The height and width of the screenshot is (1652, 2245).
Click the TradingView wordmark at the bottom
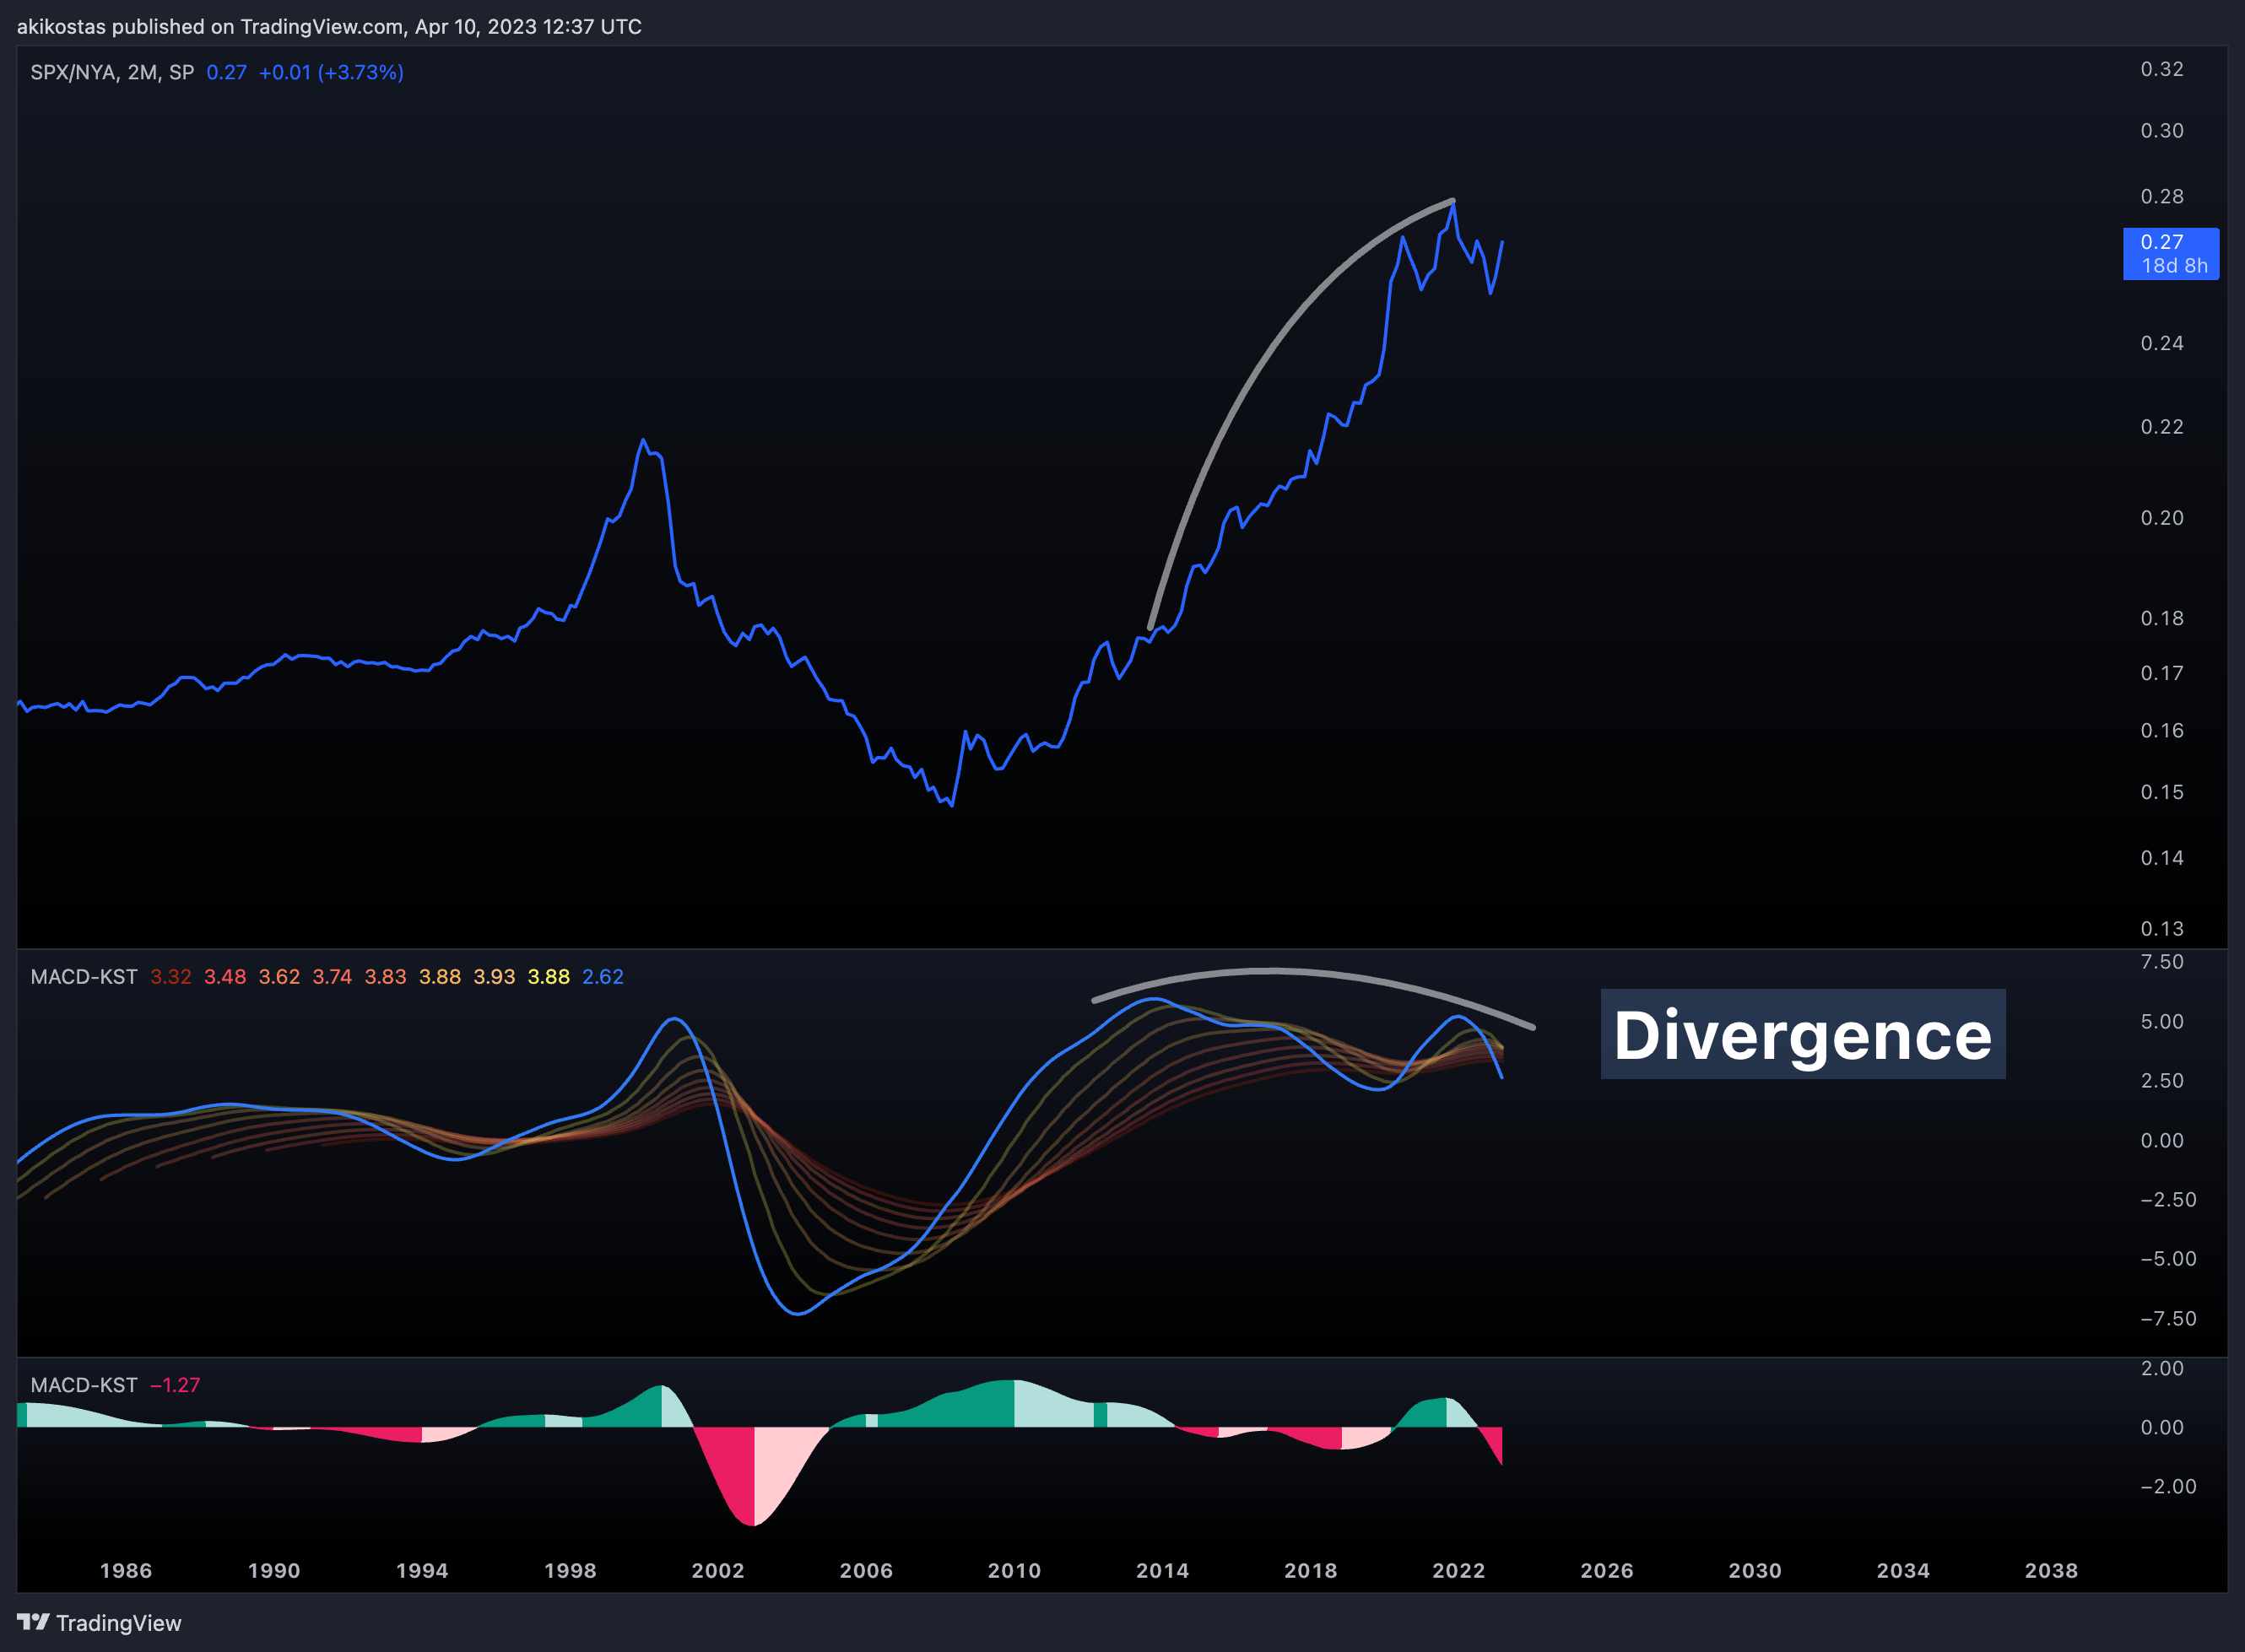[119, 1623]
